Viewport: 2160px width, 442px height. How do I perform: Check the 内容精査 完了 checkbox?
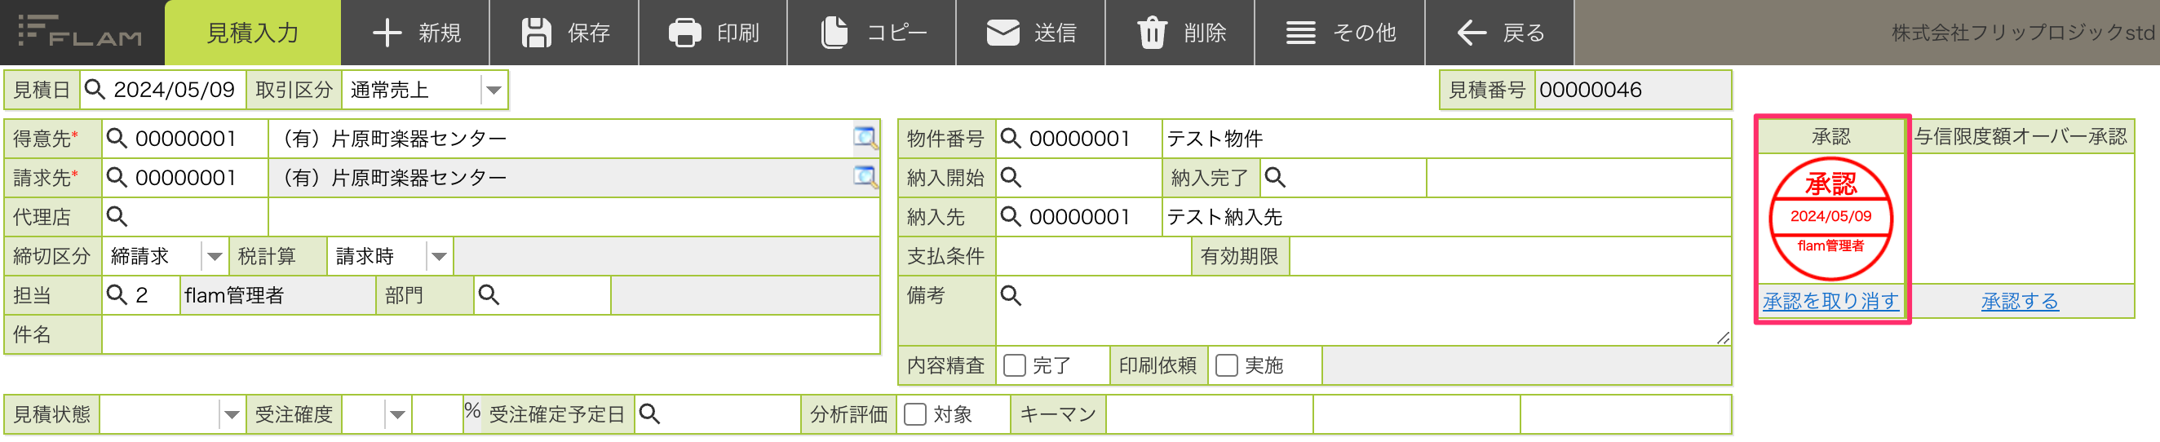tap(1014, 365)
